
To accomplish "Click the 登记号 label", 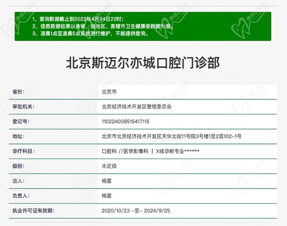I will 21,122.
